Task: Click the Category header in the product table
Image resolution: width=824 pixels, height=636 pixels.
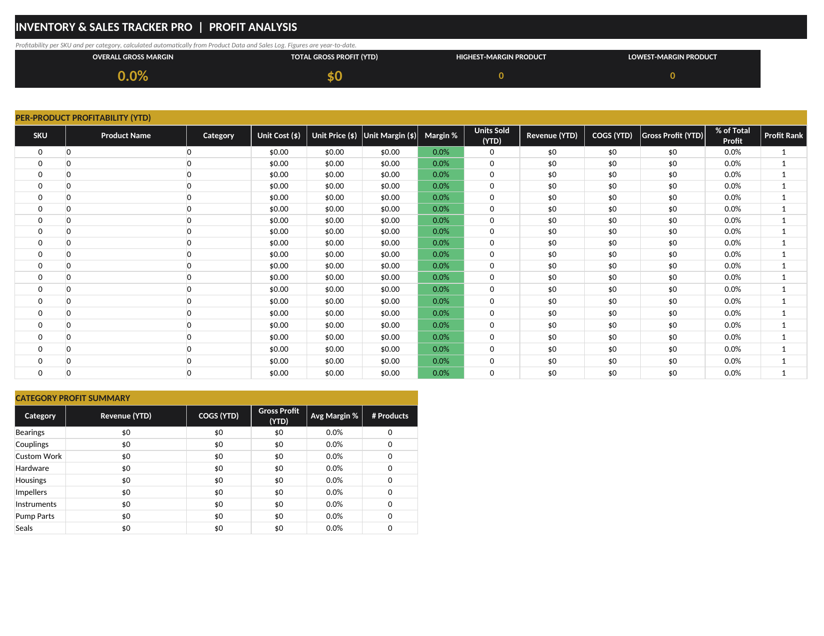Action: (219, 136)
